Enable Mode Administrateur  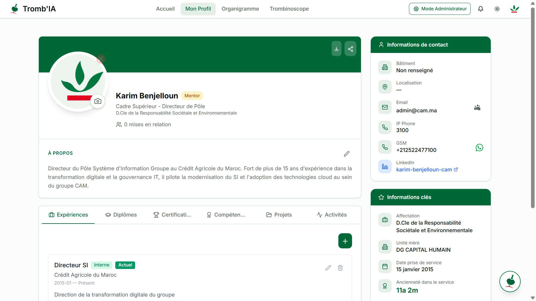(440, 9)
